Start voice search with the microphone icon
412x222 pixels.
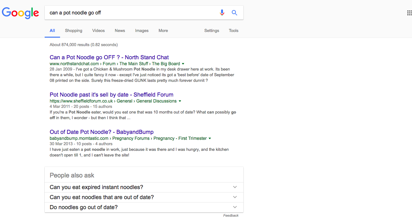point(222,13)
